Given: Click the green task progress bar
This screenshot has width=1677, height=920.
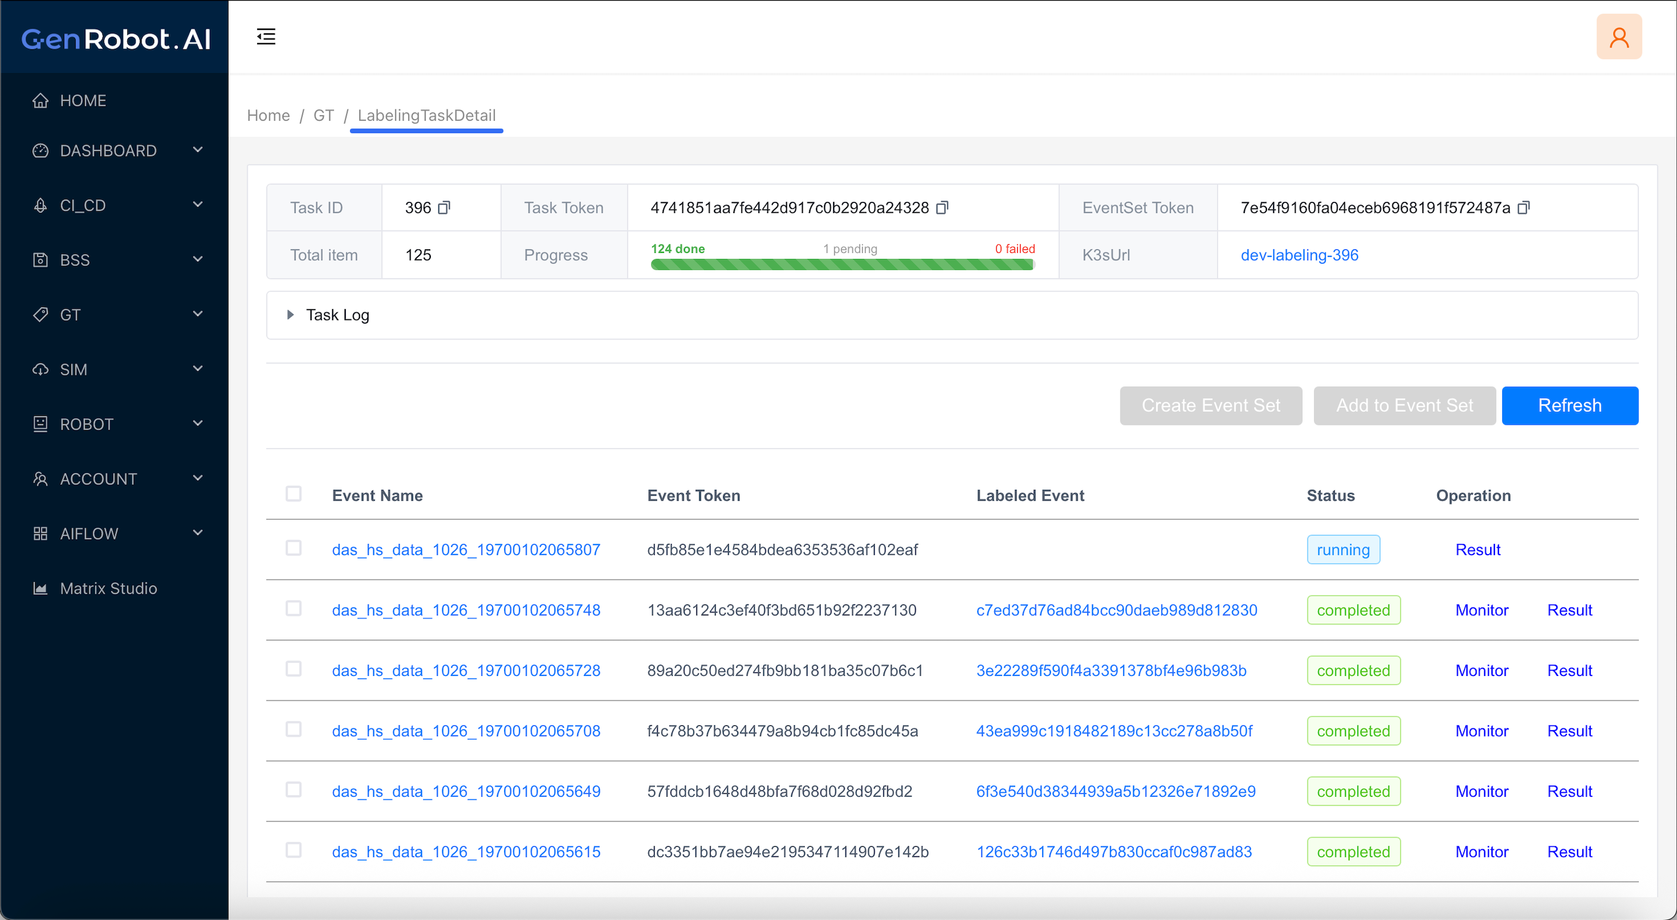Looking at the screenshot, I should [841, 264].
